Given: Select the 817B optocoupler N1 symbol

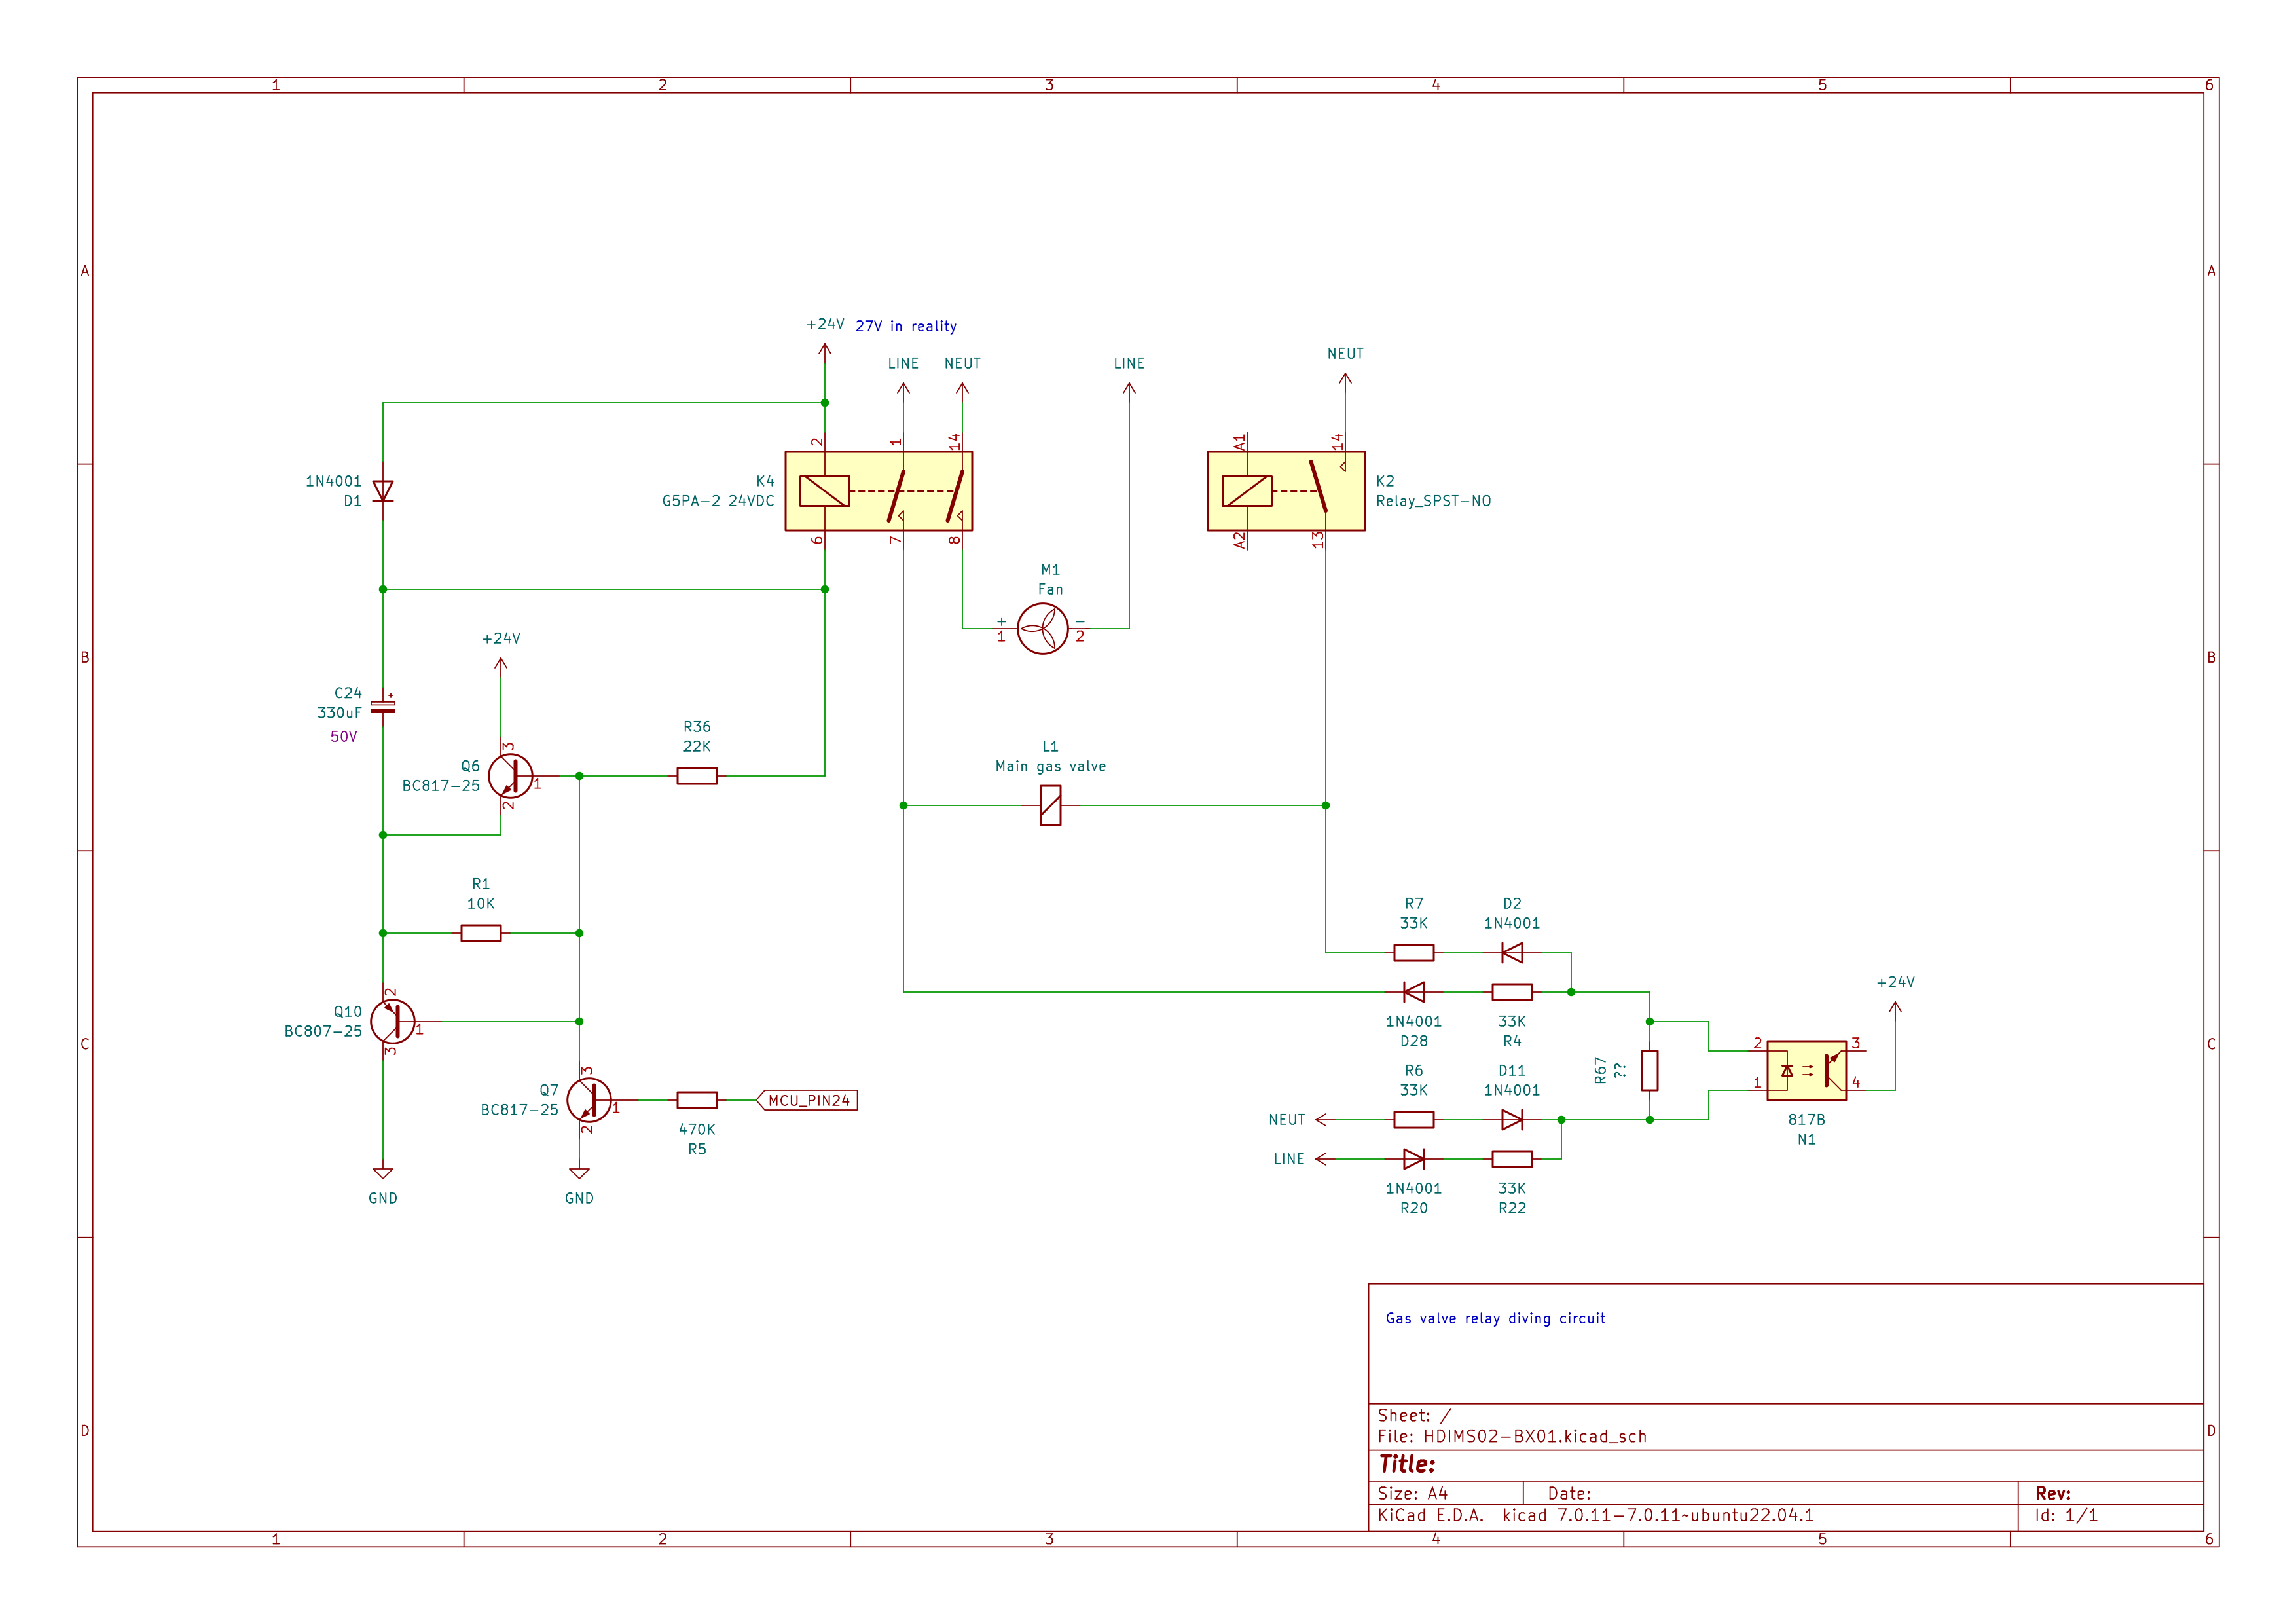Looking at the screenshot, I should point(1806,1070).
